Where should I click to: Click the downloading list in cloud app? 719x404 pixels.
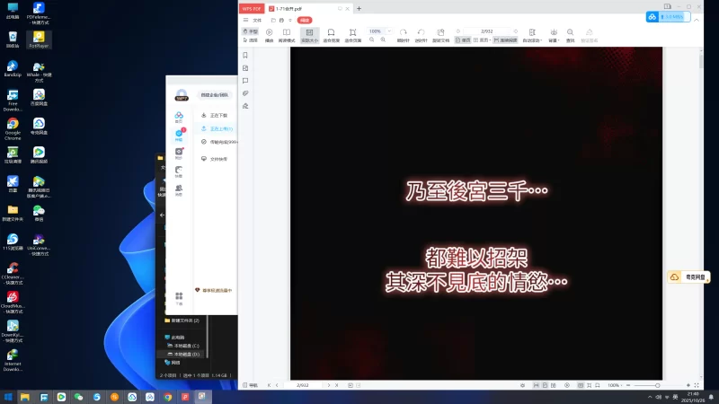click(x=215, y=115)
